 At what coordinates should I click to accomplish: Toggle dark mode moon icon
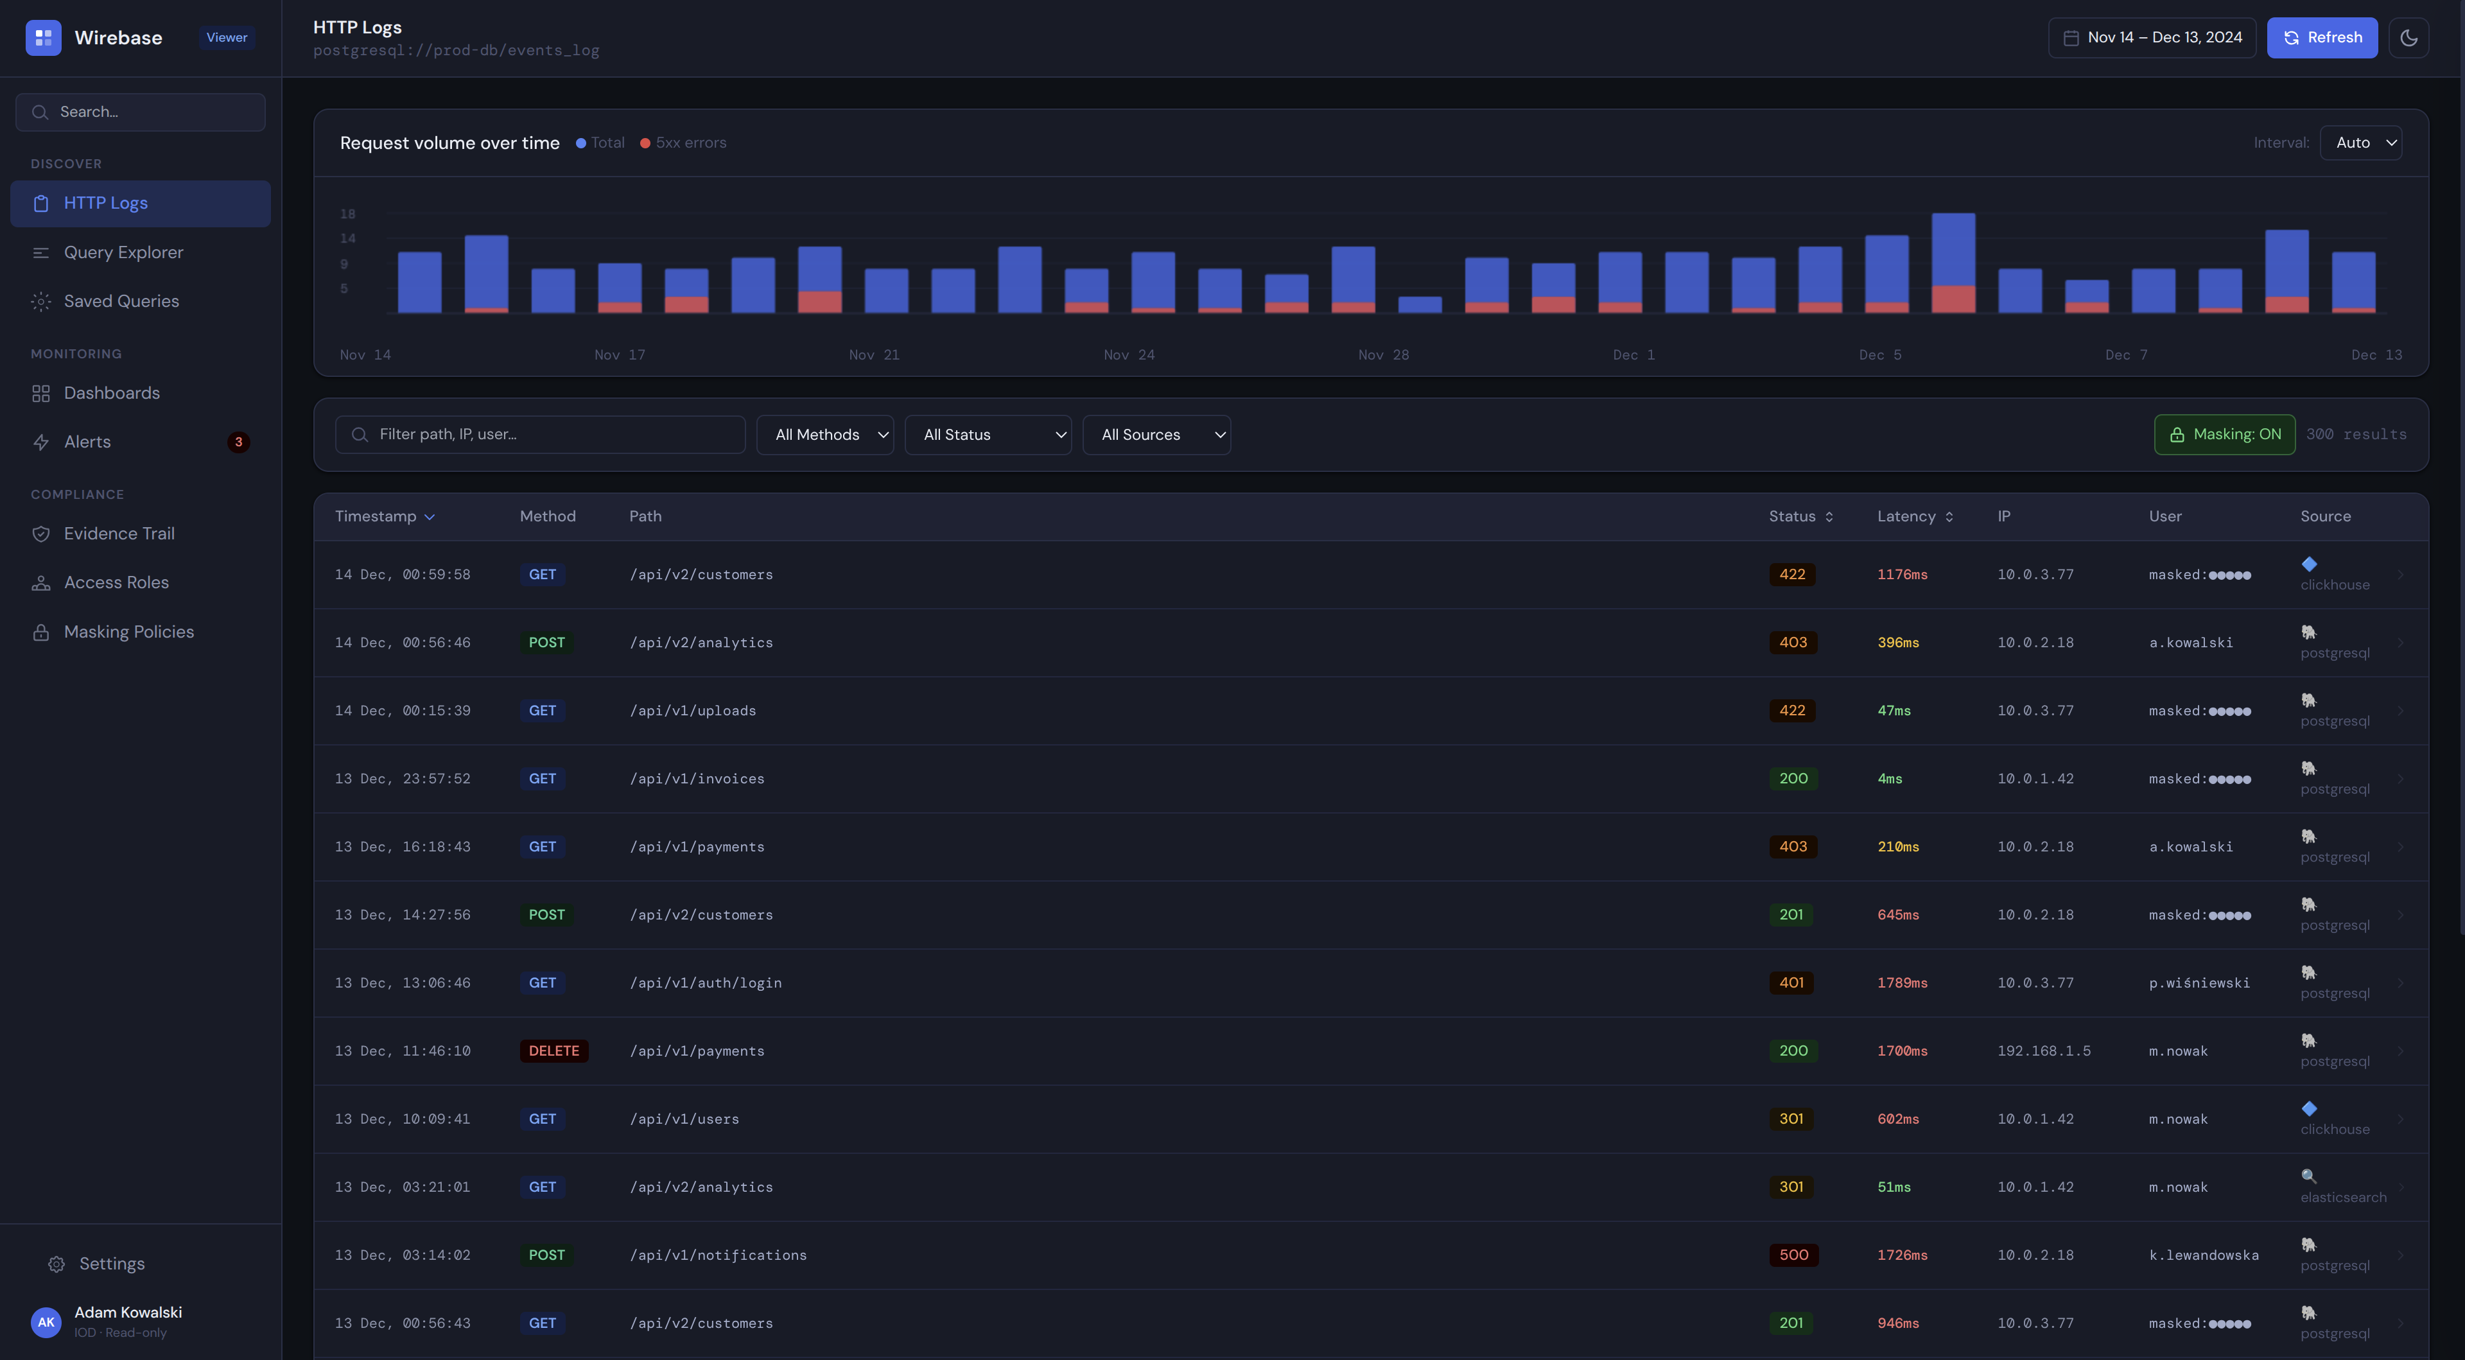(x=2408, y=37)
